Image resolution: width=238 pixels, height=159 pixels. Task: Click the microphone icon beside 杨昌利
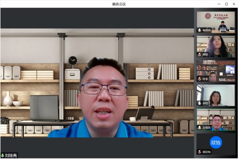coord(199,30)
